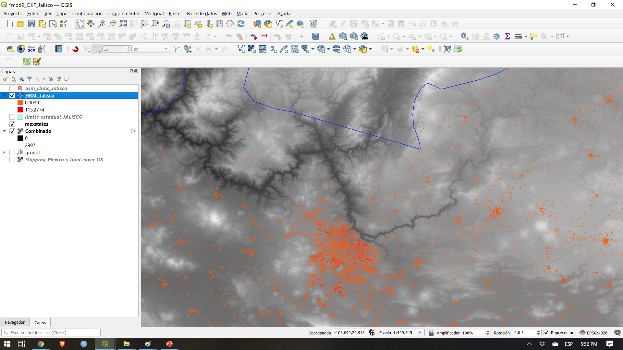623x350 pixels.
Task: Toggle snapping with the red magnet icon
Action: (x=75, y=49)
